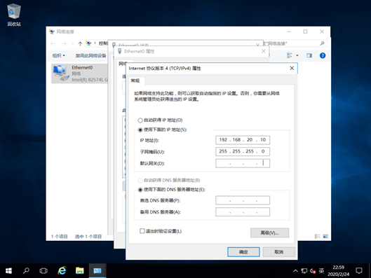Switch to large icons view in status bar
Viewport: 371px width, 278px height.
[x=325, y=236]
